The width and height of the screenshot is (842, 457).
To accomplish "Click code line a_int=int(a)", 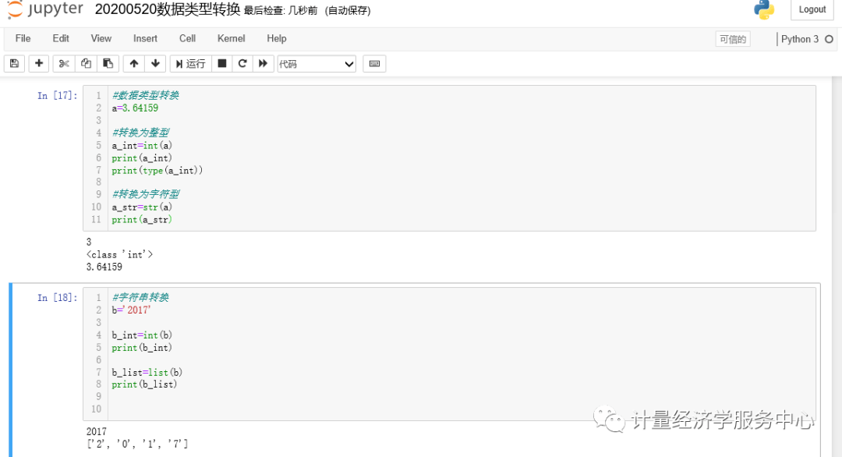I will point(142,146).
